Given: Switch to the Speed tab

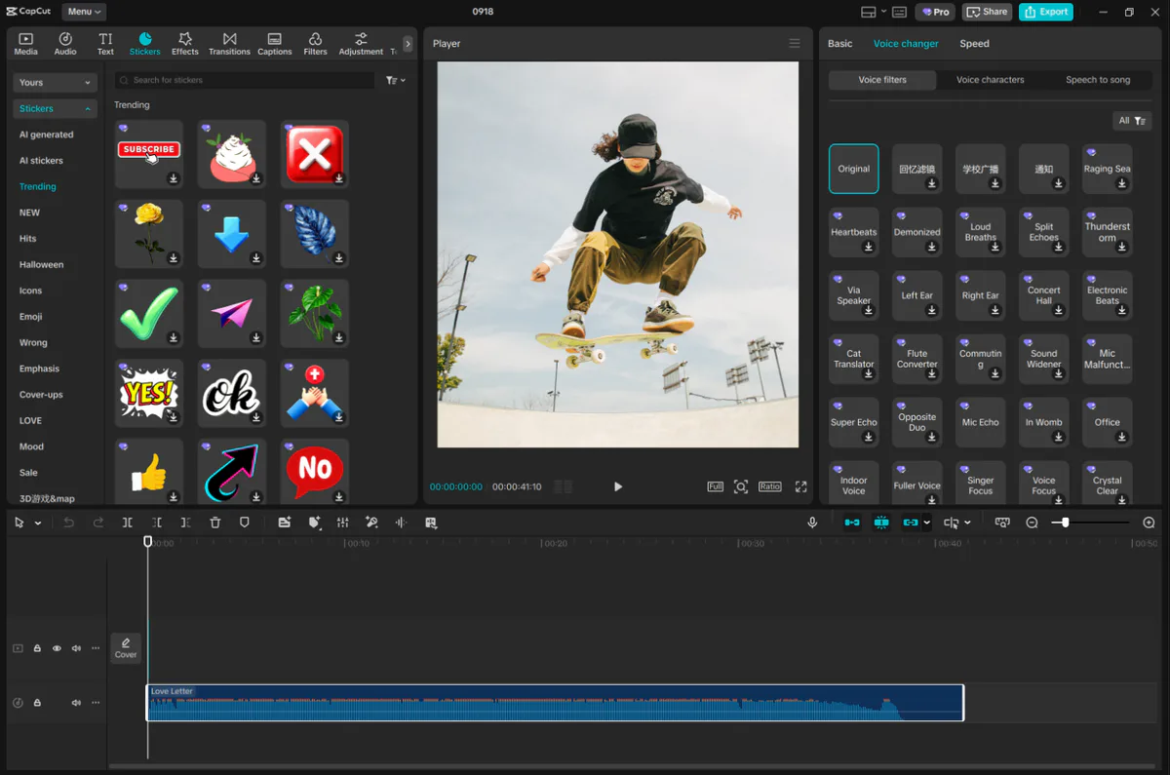Looking at the screenshot, I should coord(975,43).
